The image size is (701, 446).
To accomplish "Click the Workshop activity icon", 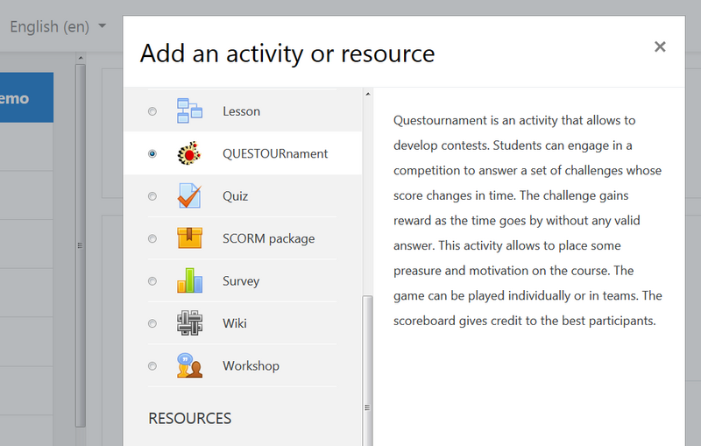I will point(189,365).
